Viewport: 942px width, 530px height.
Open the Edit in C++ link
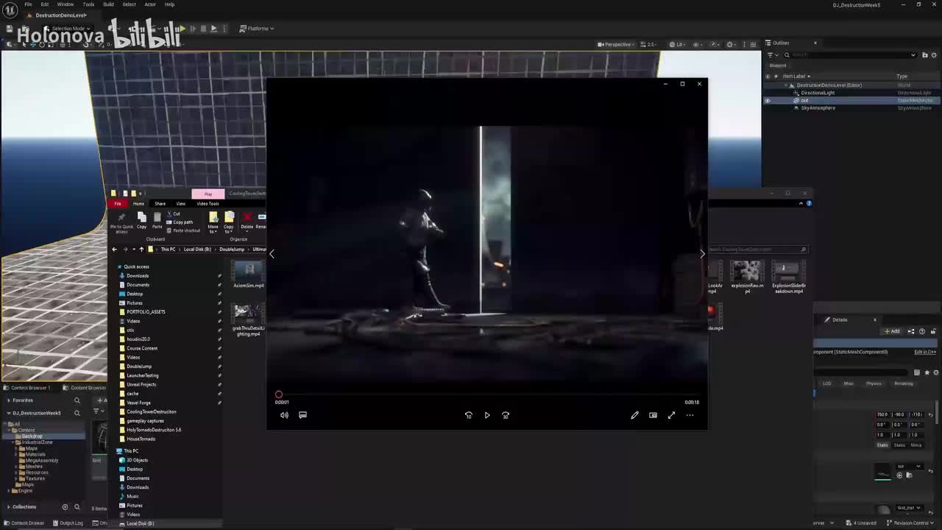pos(925,352)
